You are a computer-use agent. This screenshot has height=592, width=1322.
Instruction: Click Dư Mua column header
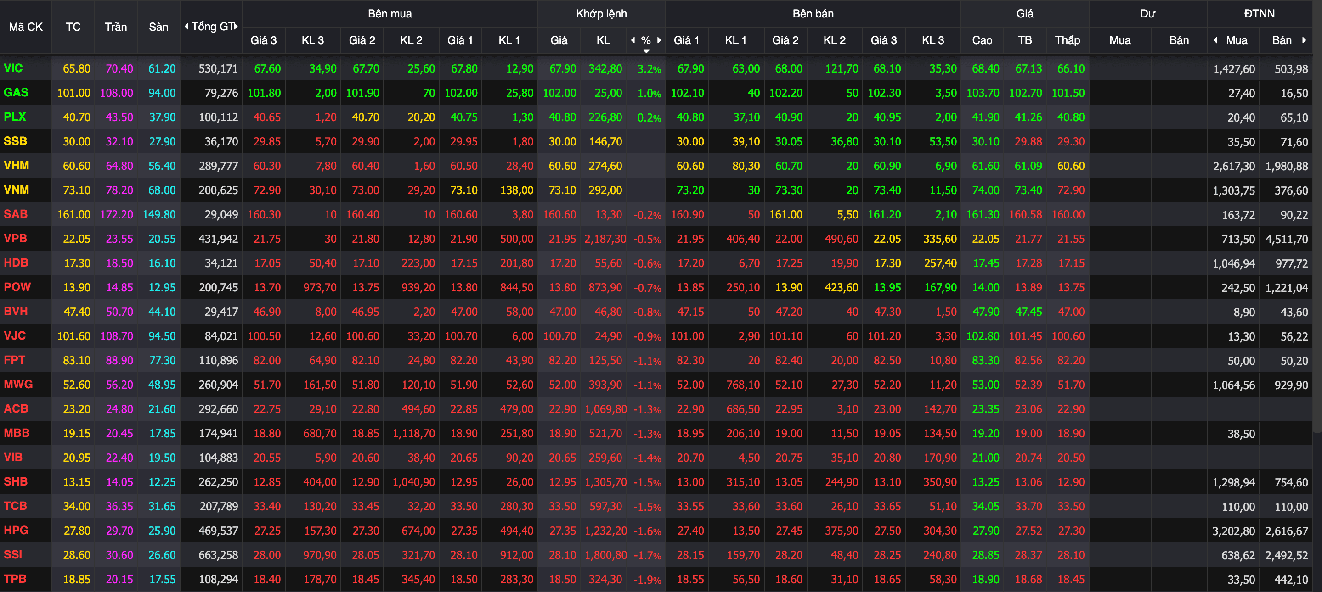[1120, 40]
